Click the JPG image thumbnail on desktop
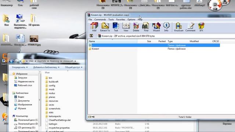Viewport: 235px width, 132px height. tap(34, 38)
